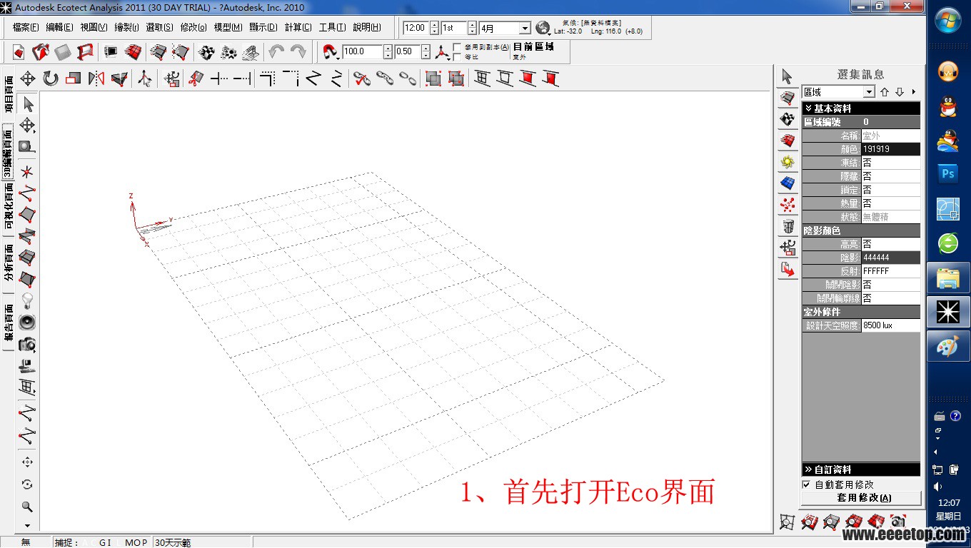This screenshot has height=548, width=971.
Task: Click the down arrow next selection button
Action: coord(900,92)
